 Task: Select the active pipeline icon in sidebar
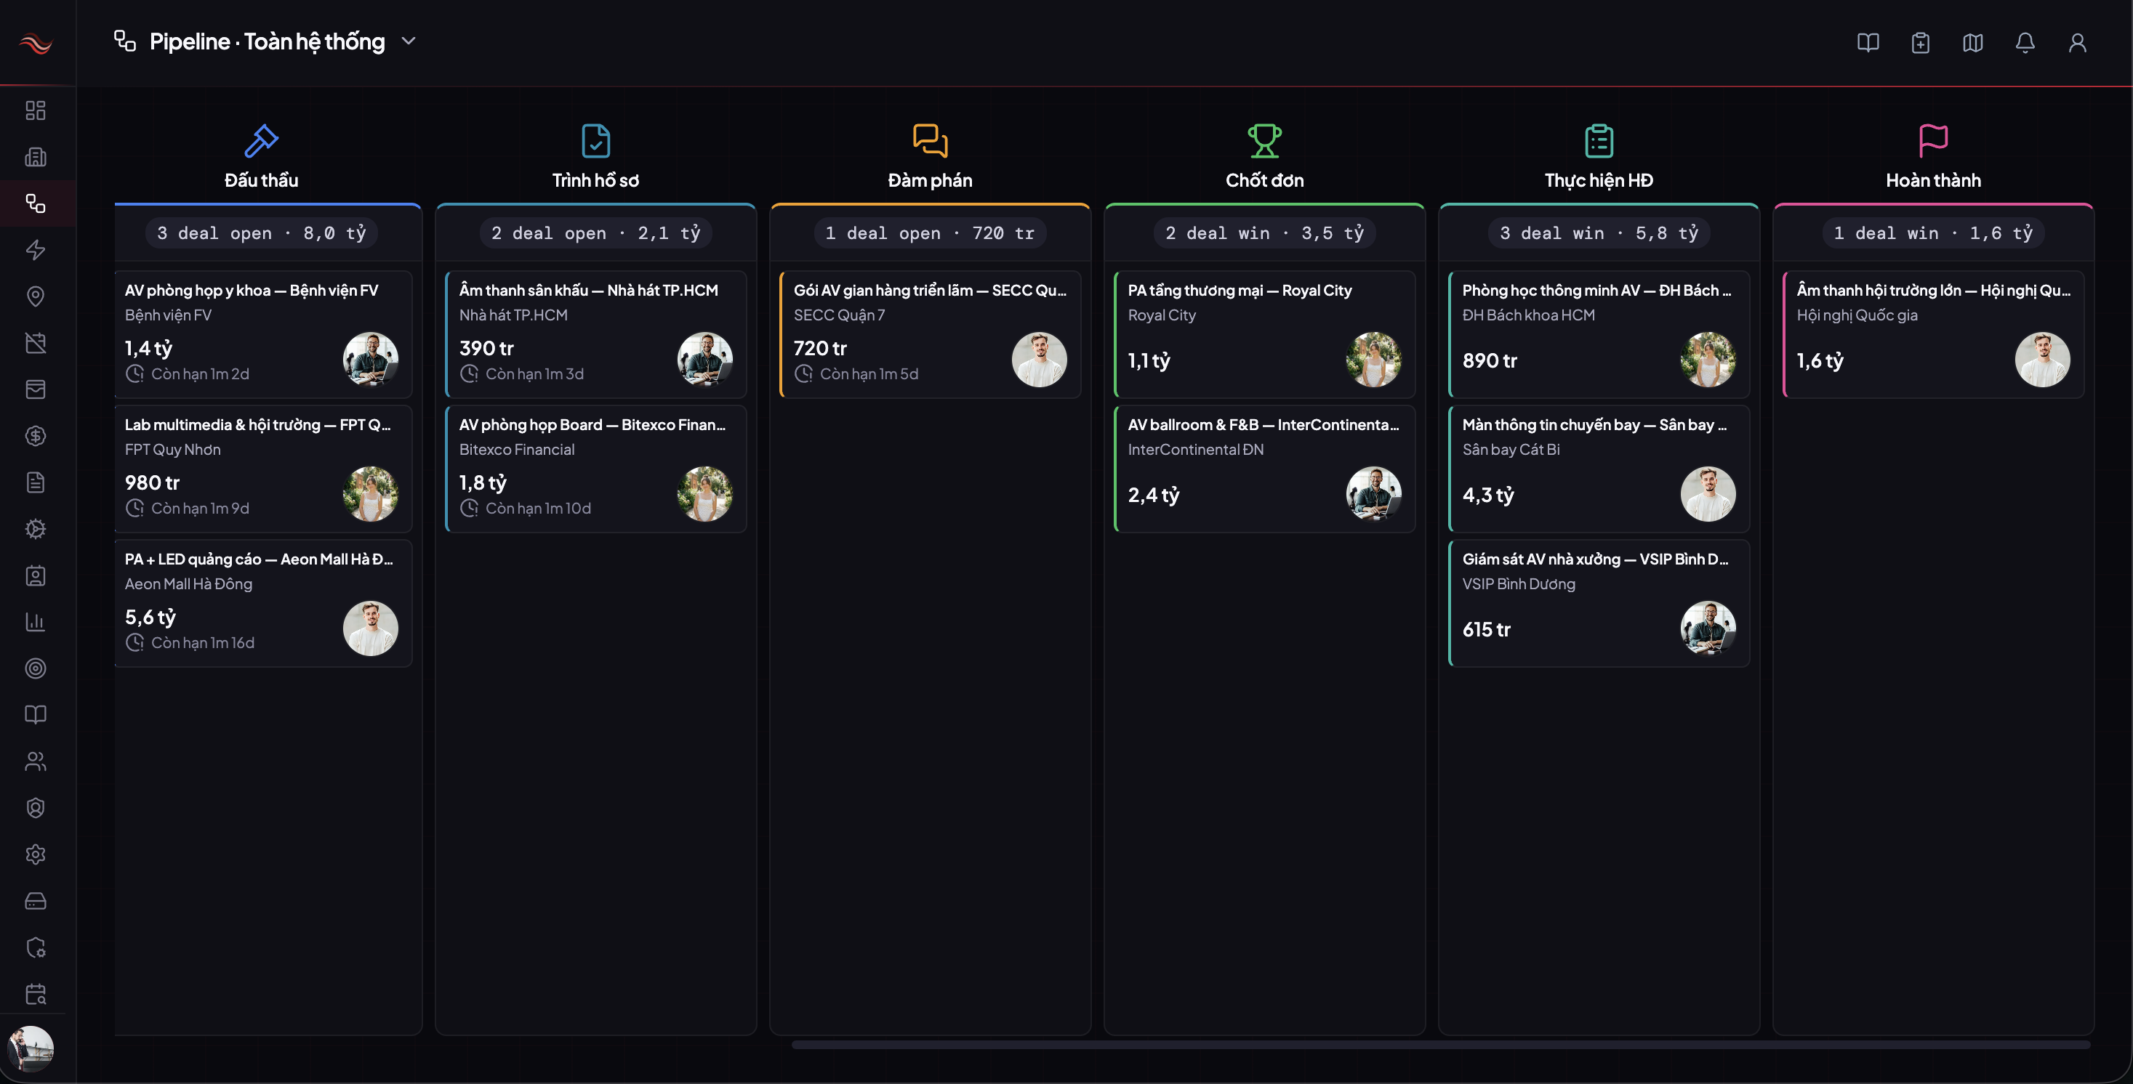(36, 203)
